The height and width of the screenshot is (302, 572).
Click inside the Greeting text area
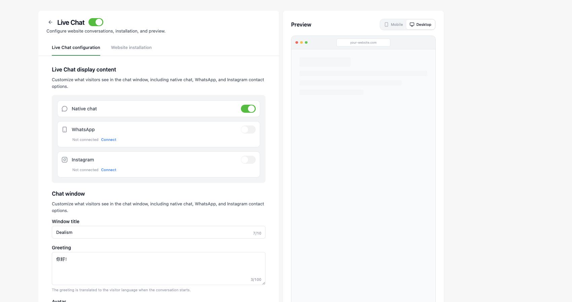click(x=158, y=268)
